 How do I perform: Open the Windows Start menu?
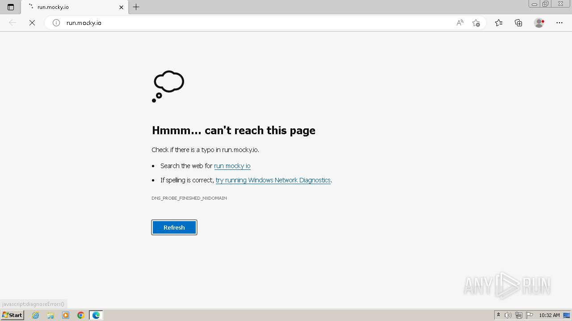point(13,315)
